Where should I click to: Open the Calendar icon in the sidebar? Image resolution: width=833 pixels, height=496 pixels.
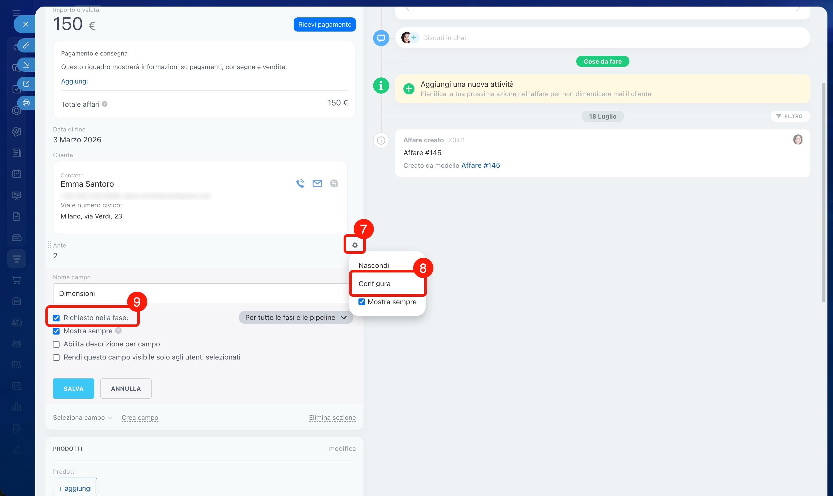(16, 174)
